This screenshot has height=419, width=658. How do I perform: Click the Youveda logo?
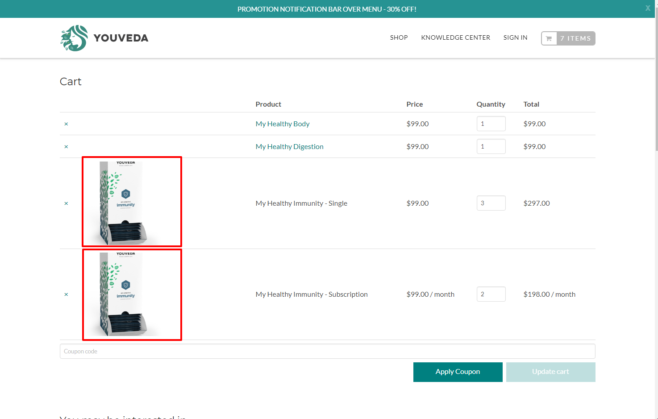pos(104,38)
